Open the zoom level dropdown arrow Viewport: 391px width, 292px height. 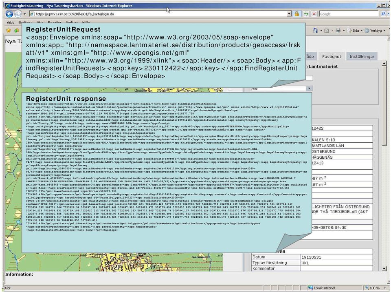(384, 288)
